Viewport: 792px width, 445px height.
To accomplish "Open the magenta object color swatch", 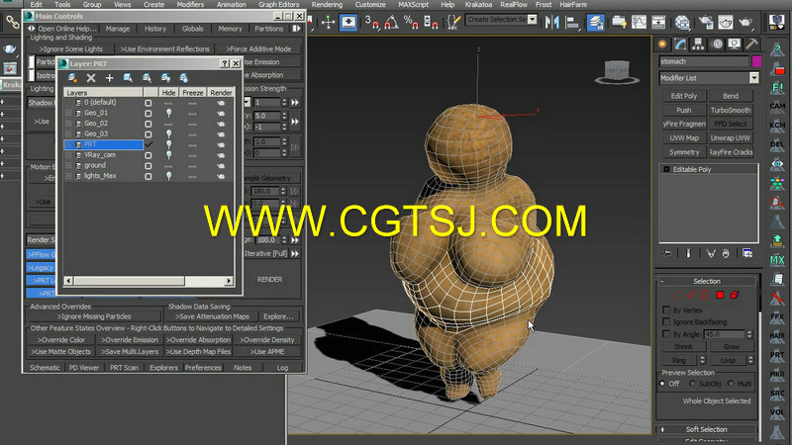I will click(756, 61).
